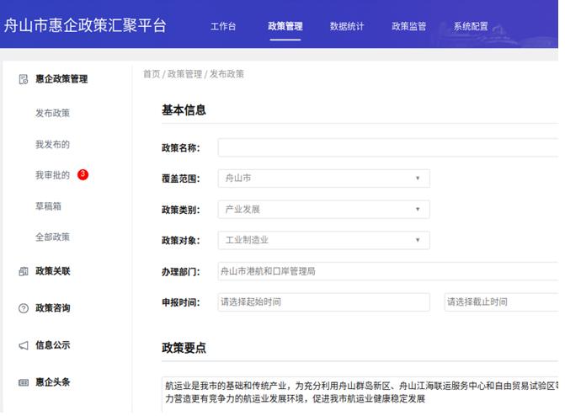Click the 惠企政策管理 sidebar icon
This screenshot has width=565, height=416.
point(24,79)
